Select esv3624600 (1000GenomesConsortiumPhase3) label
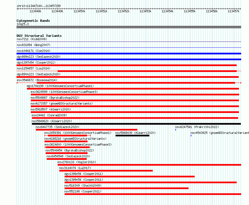This screenshot has width=249, height=205. click(x=78, y=144)
